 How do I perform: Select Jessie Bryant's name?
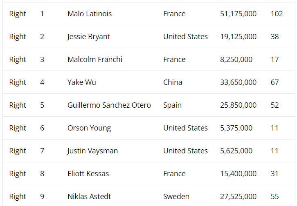89,37
